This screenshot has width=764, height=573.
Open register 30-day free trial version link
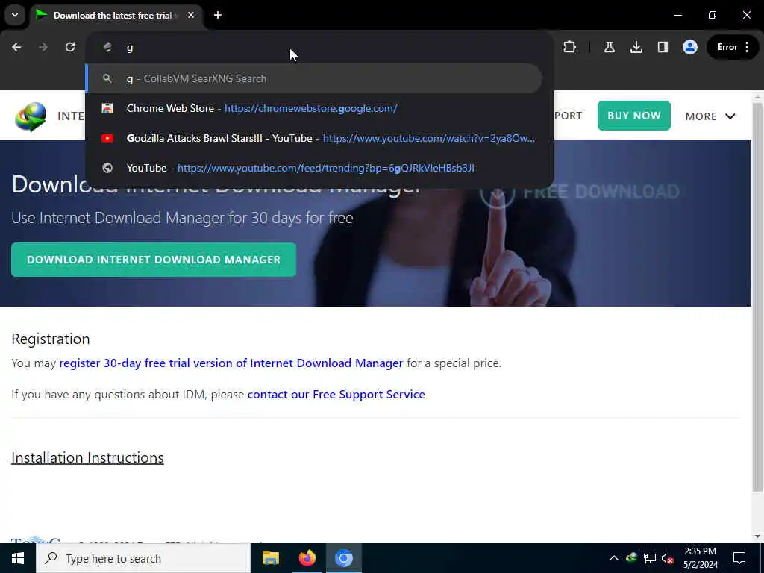pos(231,363)
